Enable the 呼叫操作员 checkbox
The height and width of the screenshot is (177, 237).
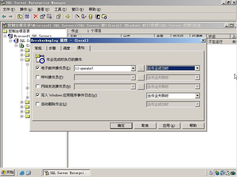click(x=38, y=77)
